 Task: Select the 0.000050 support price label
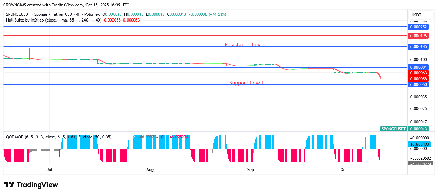(419, 84)
